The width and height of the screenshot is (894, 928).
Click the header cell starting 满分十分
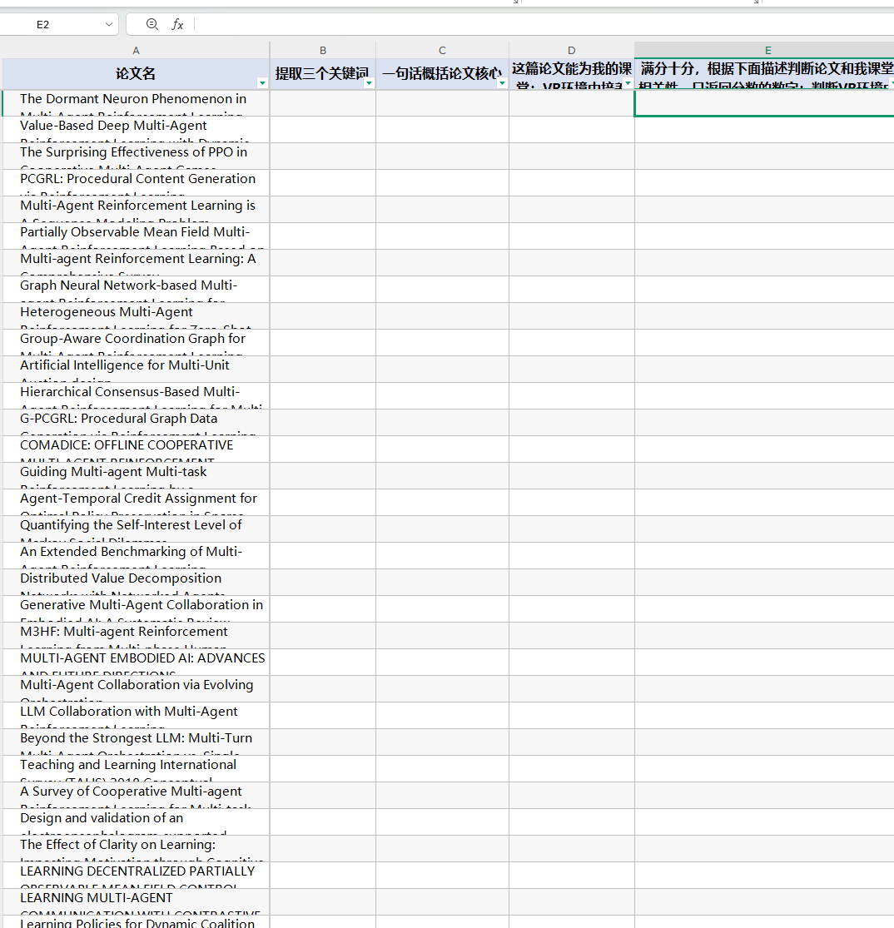click(764, 74)
